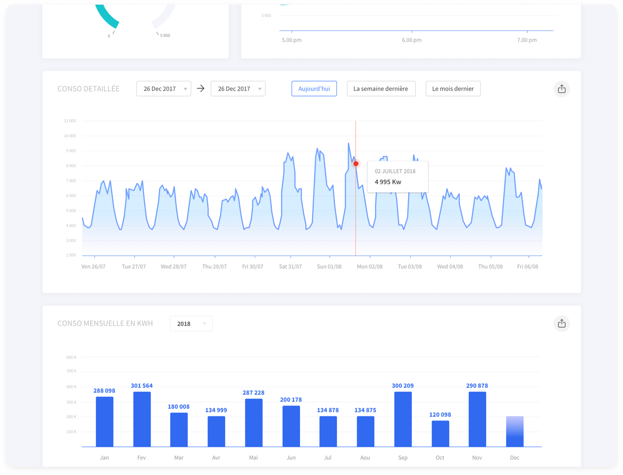
Task: Click the September bar labeled 300 209
Action: click(403, 418)
